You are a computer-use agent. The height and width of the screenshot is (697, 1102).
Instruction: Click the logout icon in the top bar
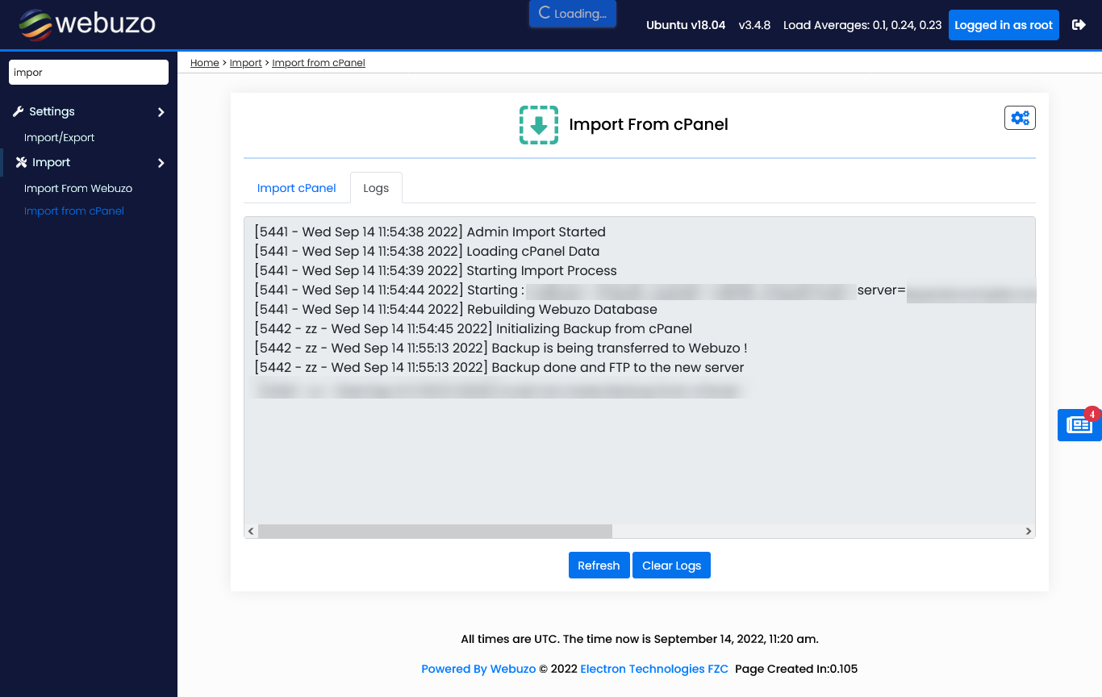pyautogui.click(x=1079, y=25)
